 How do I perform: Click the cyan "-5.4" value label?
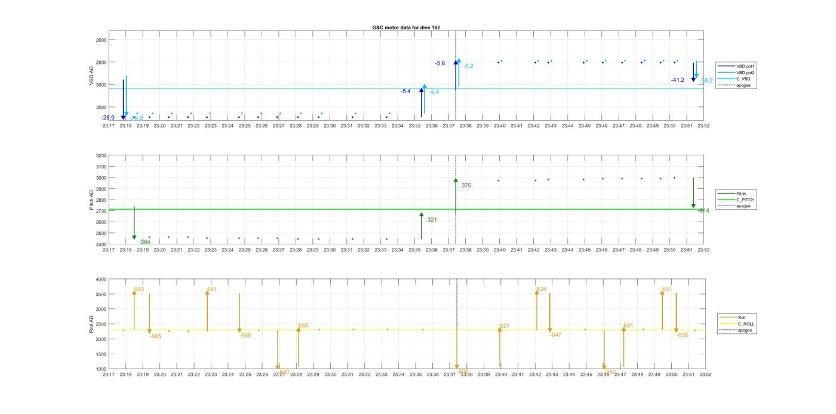434,92
